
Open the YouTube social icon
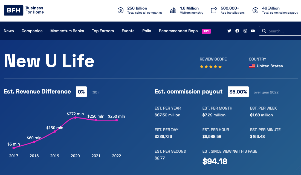[x=253, y=31]
